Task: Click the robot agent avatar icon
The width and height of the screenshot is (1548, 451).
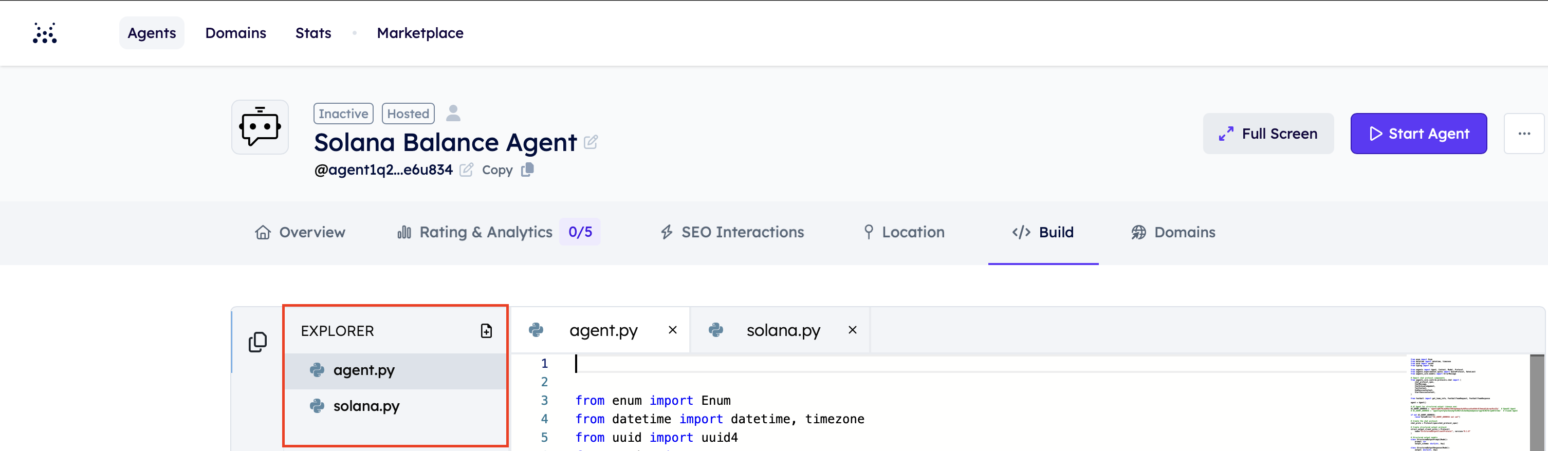Action: 260,127
